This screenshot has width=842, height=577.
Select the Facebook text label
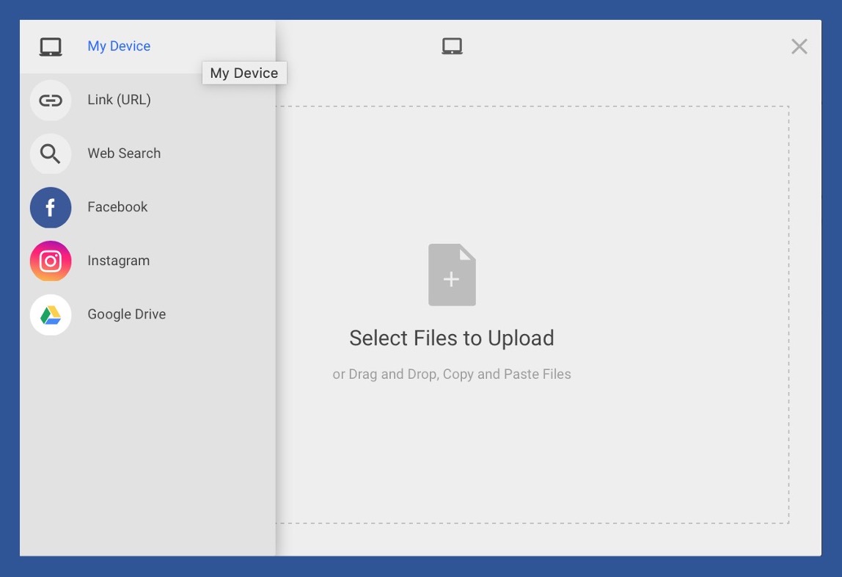pos(117,207)
